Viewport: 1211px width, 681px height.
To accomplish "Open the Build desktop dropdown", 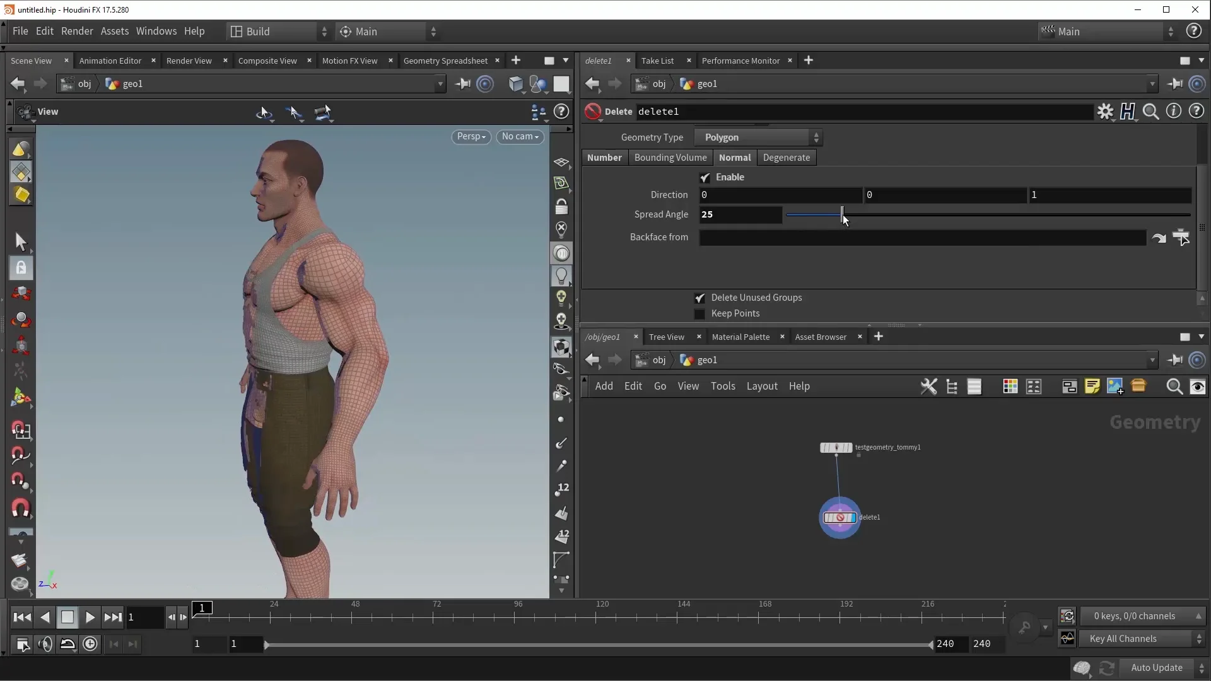I will (278, 32).
